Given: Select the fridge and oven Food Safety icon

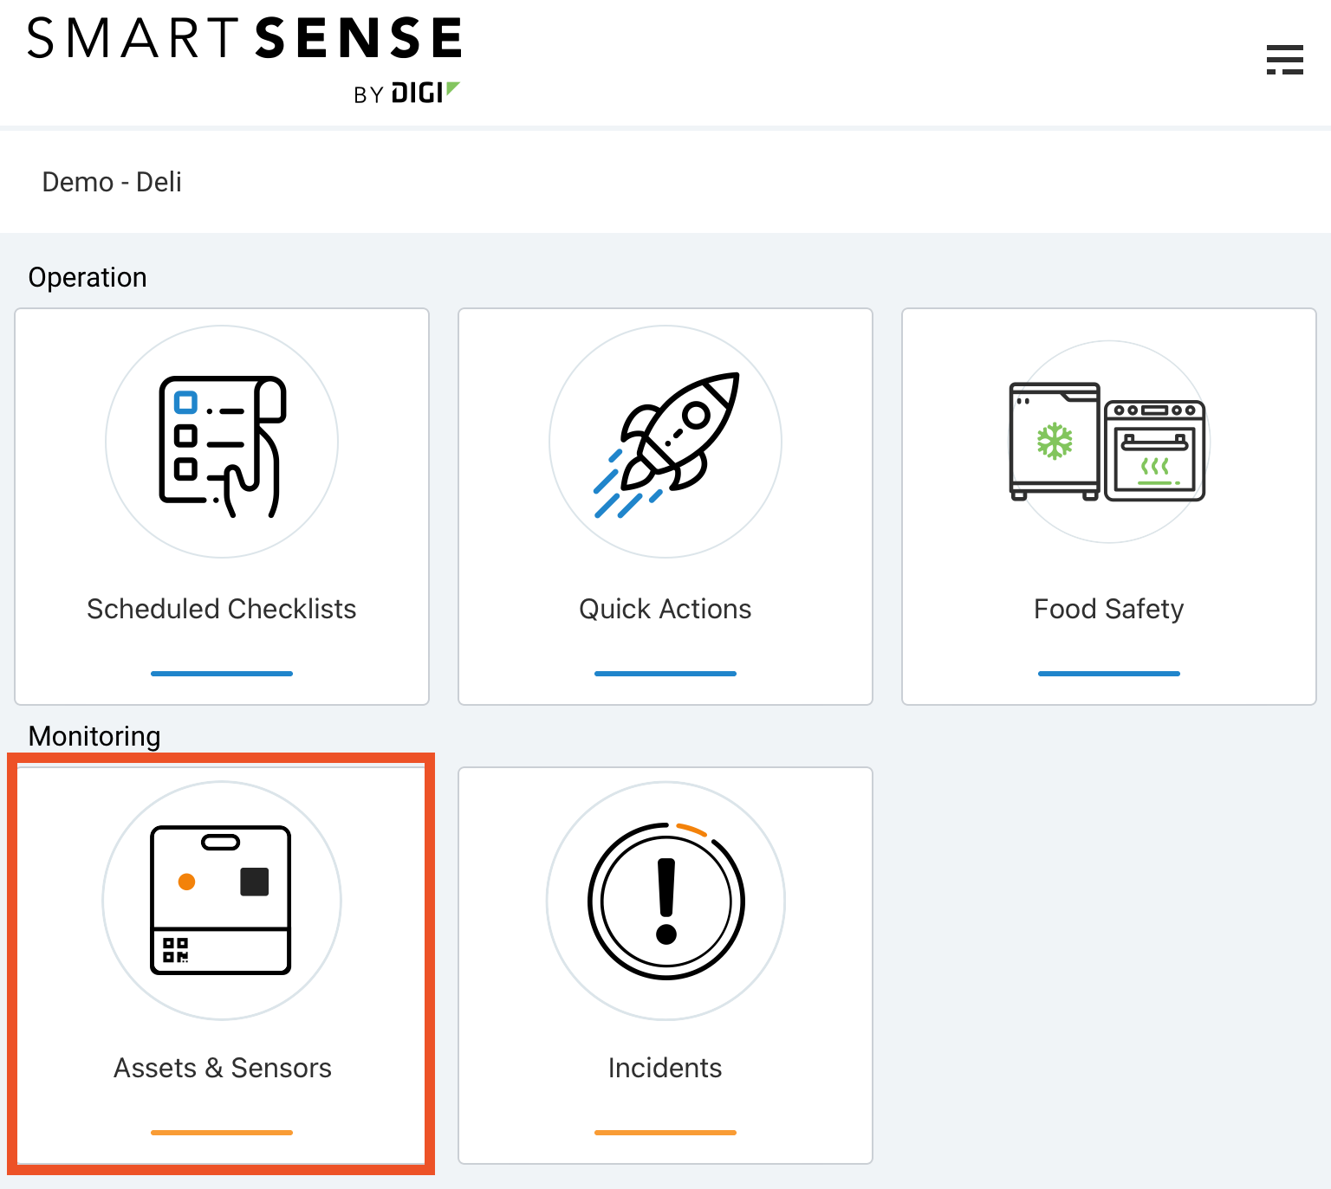Looking at the screenshot, I should coord(1107,442).
